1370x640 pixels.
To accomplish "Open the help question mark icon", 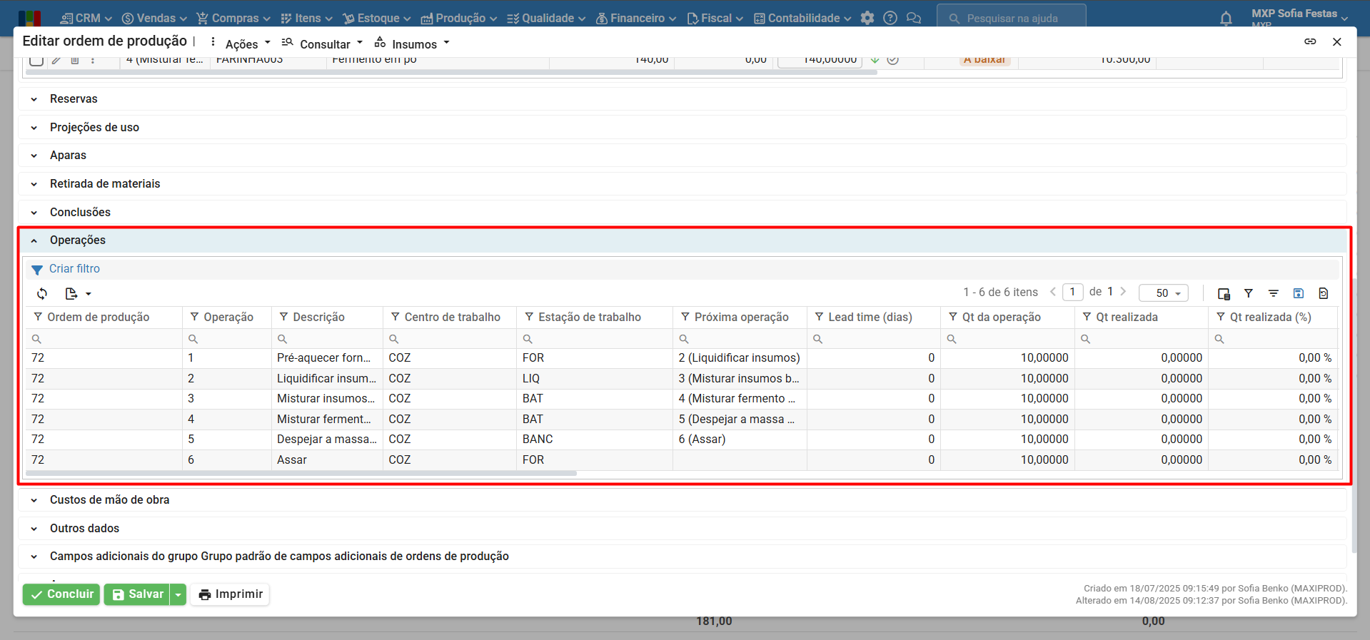I will pyautogui.click(x=890, y=19).
